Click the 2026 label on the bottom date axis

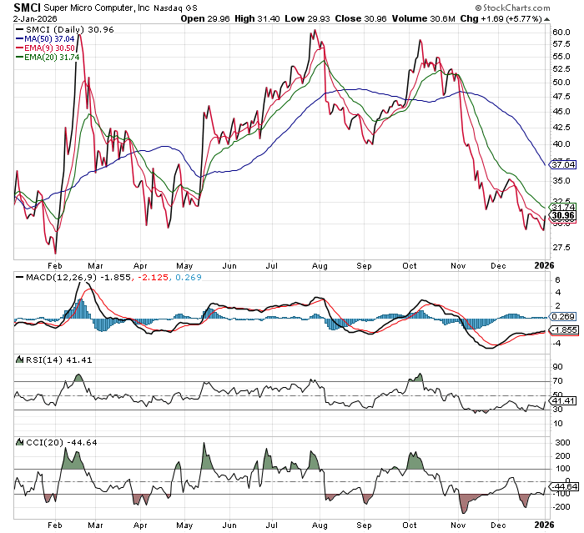(x=543, y=525)
